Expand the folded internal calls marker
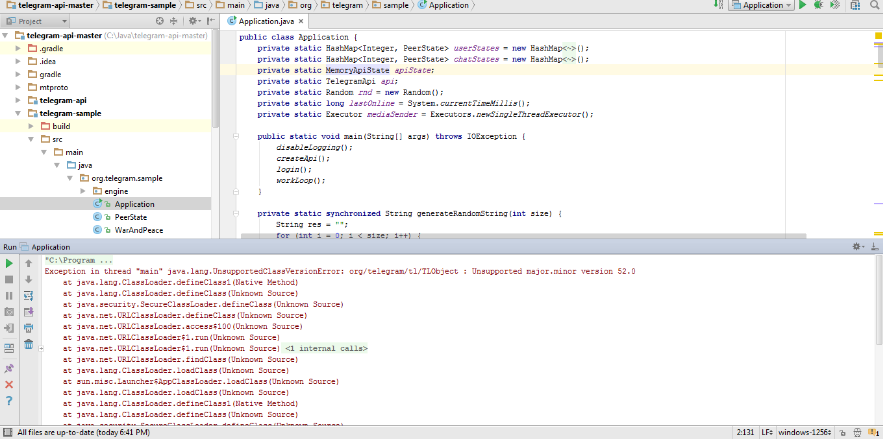887x439 pixels. [42, 349]
